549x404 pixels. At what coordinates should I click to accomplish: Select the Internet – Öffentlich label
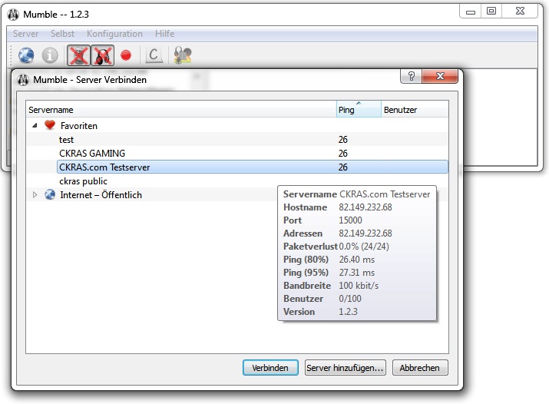coord(101,194)
